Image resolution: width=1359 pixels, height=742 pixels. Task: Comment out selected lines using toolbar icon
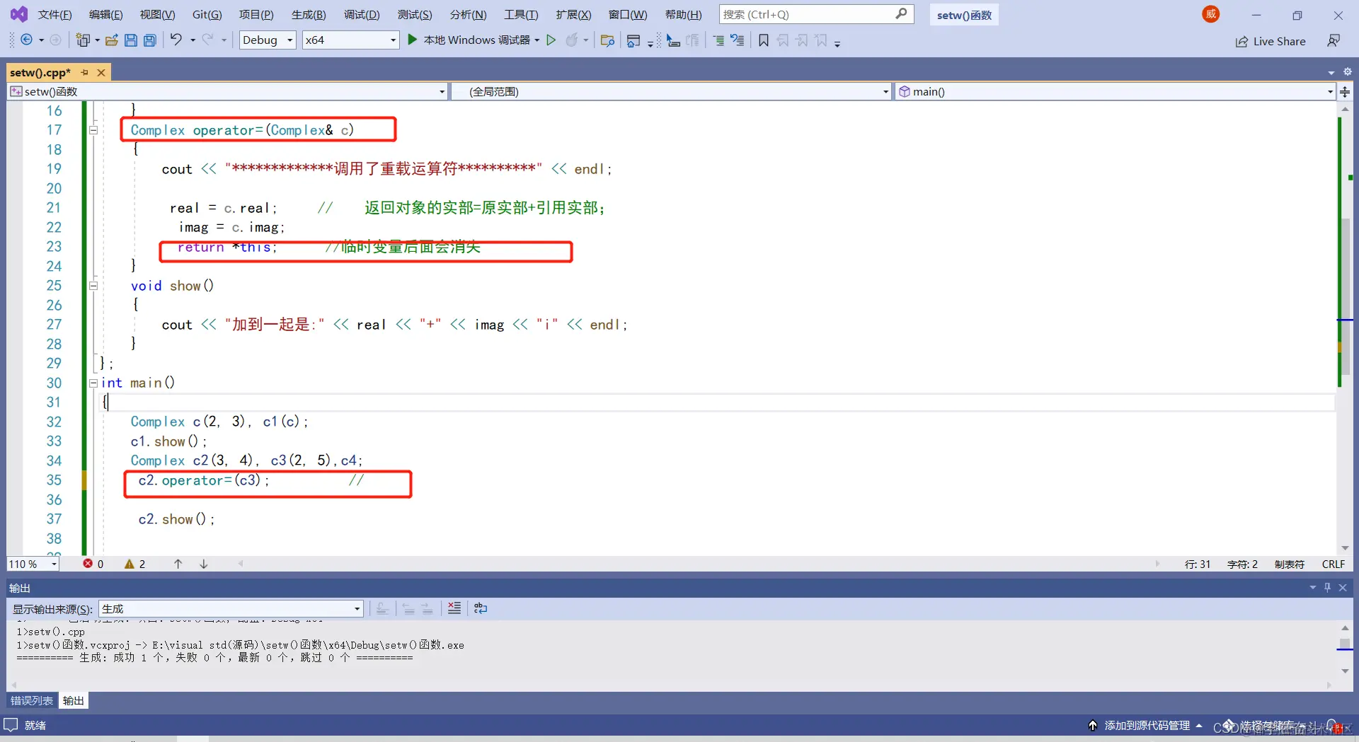click(x=718, y=40)
